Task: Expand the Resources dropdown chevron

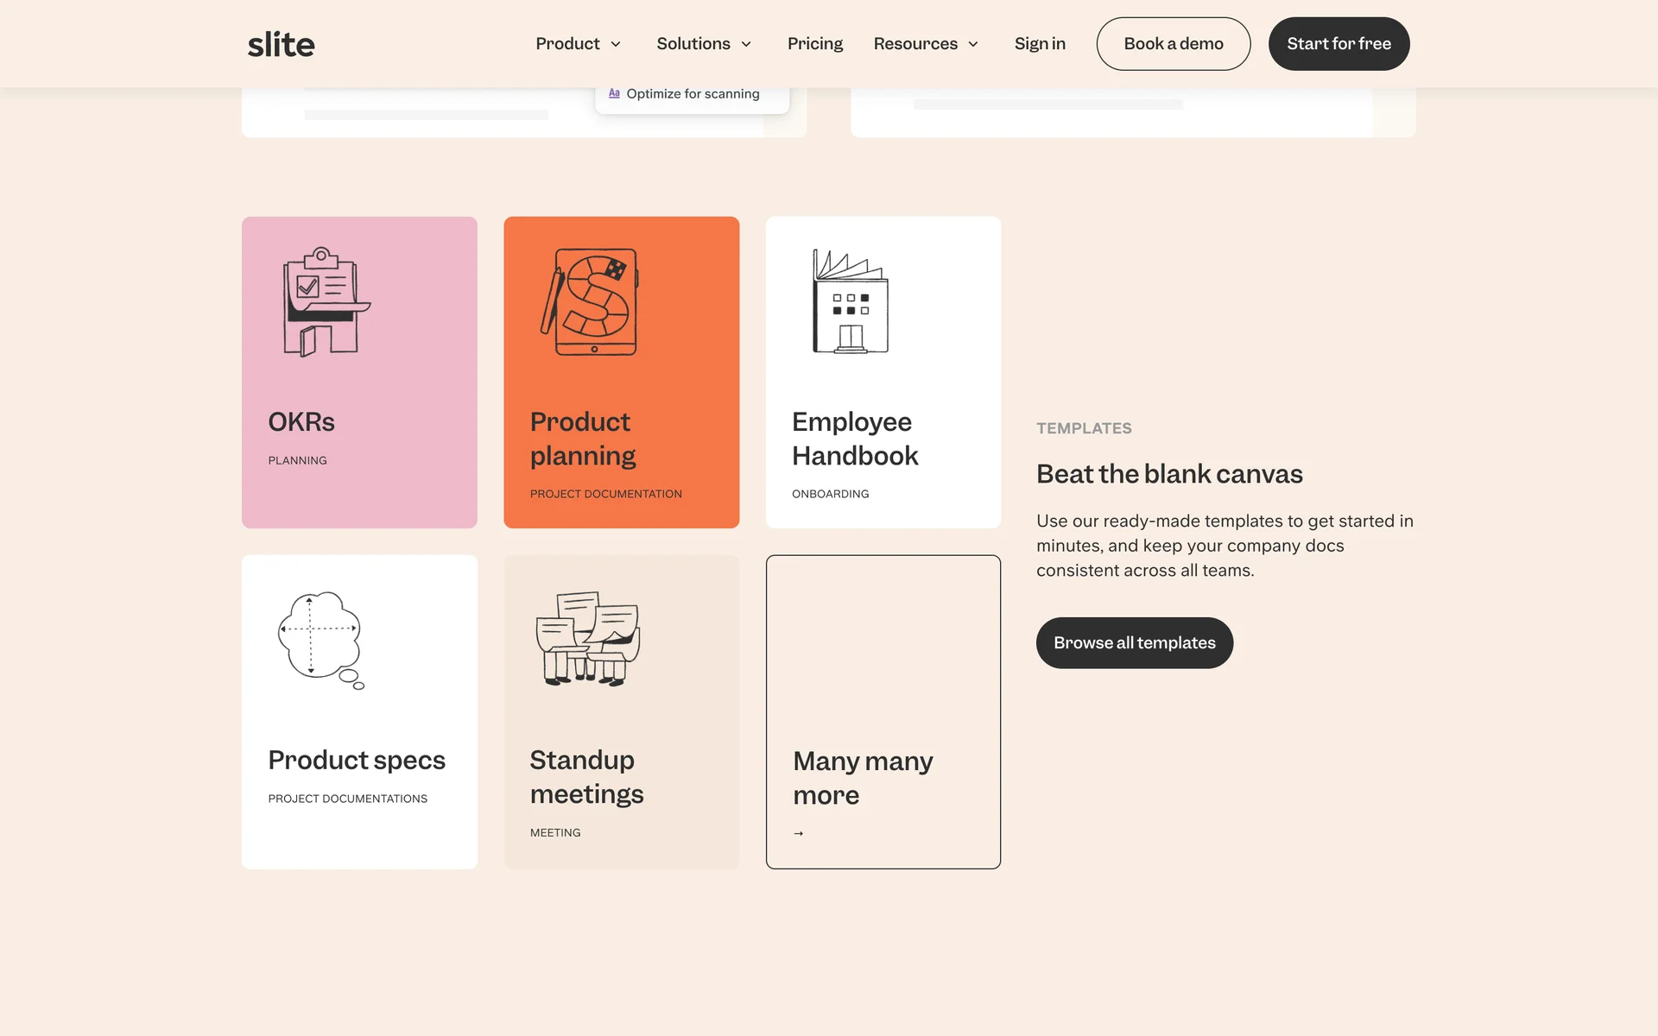Action: coord(973,44)
